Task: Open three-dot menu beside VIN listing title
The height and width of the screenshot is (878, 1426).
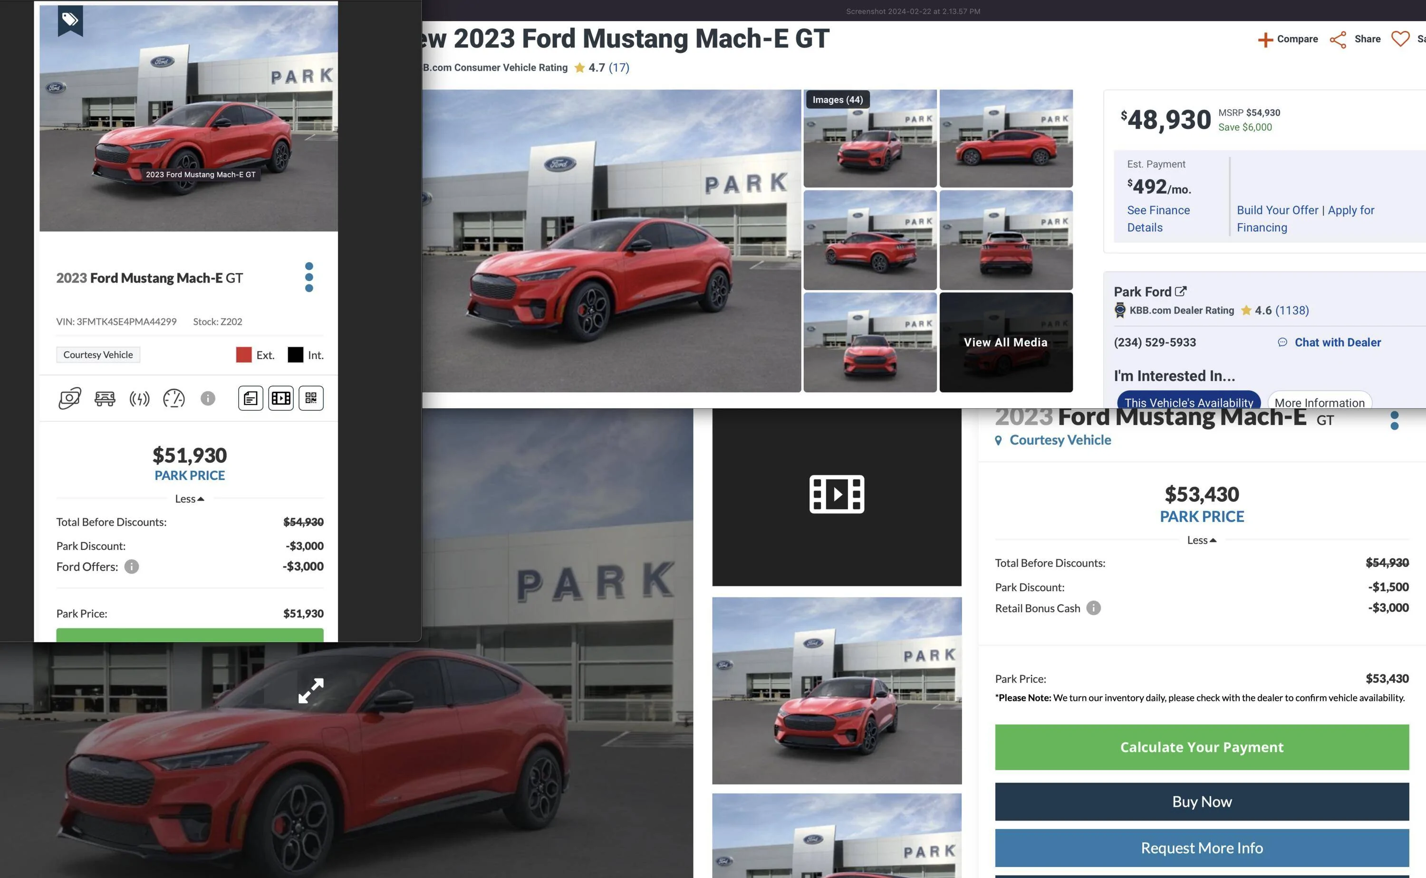Action: pyautogui.click(x=309, y=277)
